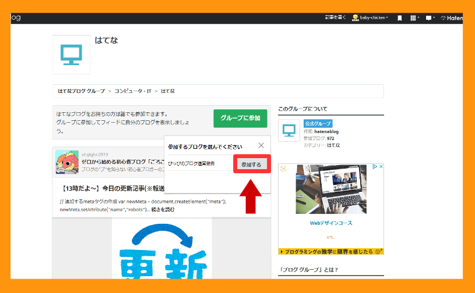Click the sidebar group monitor icon
Image resolution: width=475 pixels, height=293 pixels.
289,130
